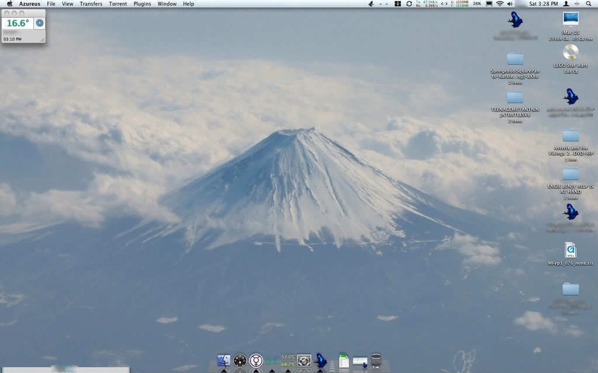Click the four-square grid menu bar icon
The width and height of the screenshot is (598, 373).
(x=397, y=4)
